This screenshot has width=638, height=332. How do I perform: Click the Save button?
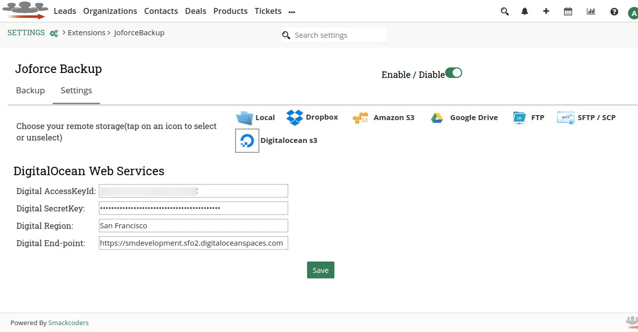pos(320,270)
